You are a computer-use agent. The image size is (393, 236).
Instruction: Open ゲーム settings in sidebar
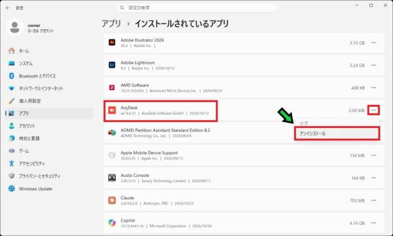(49, 151)
